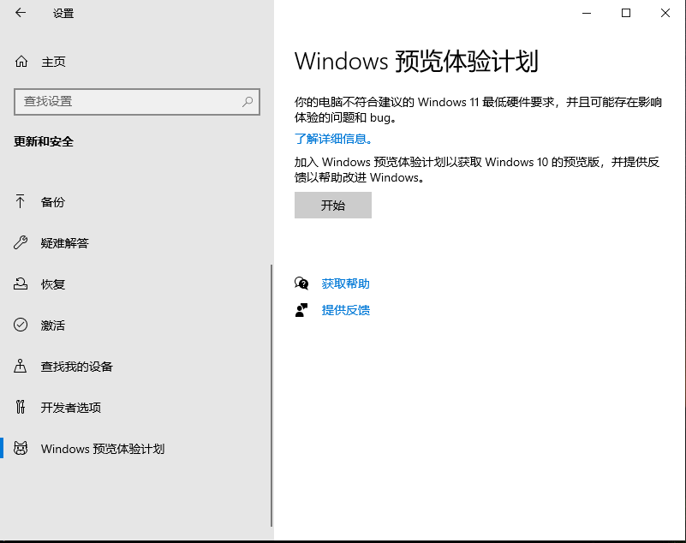This screenshot has height=543, width=686.
Task: Click the search magnifier icon
Action: pyautogui.click(x=248, y=102)
